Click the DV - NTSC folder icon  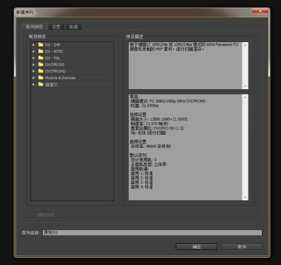[40, 51]
